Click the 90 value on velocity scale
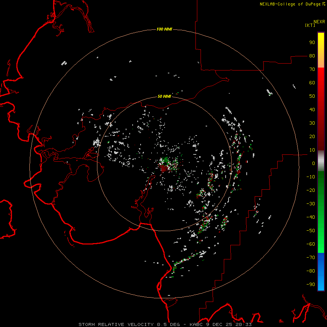 pos(312,43)
